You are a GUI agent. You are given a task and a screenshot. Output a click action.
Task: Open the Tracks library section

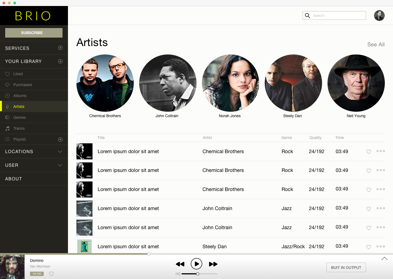pos(34,128)
